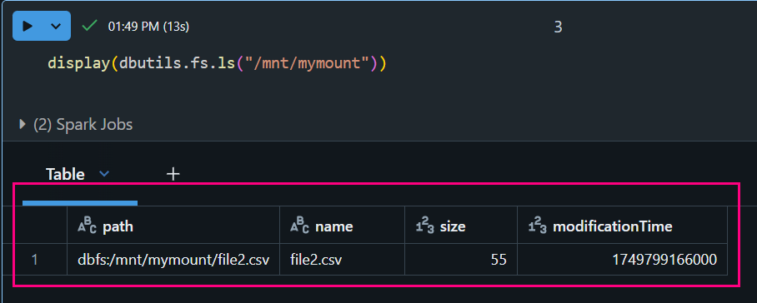The image size is (757, 303).
Task: Open the Table tab chevron menu
Action: [104, 174]
